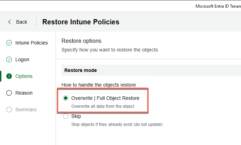This screenshot has height=145, width=241.
Task: Click the Microsoft Entra ID Tenant title text
Action: (x=218, y=6)
